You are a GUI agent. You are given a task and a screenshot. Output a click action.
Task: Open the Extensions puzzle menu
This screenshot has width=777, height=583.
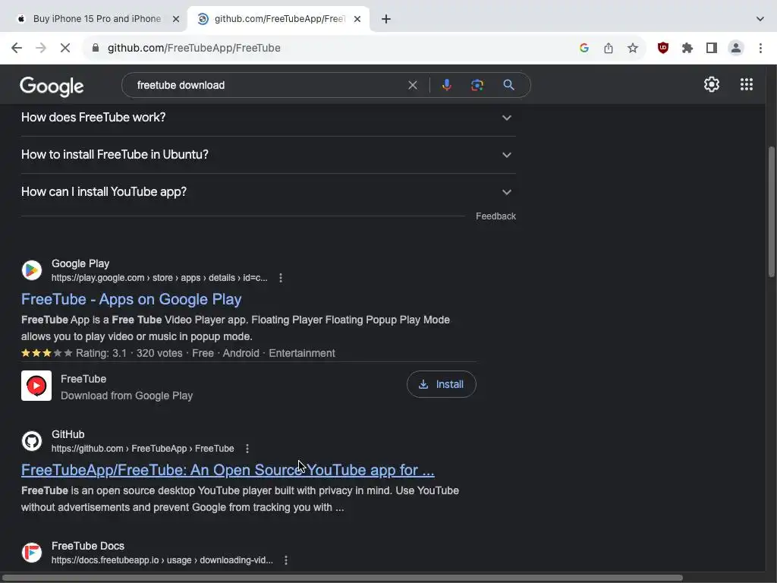[687, 48]
